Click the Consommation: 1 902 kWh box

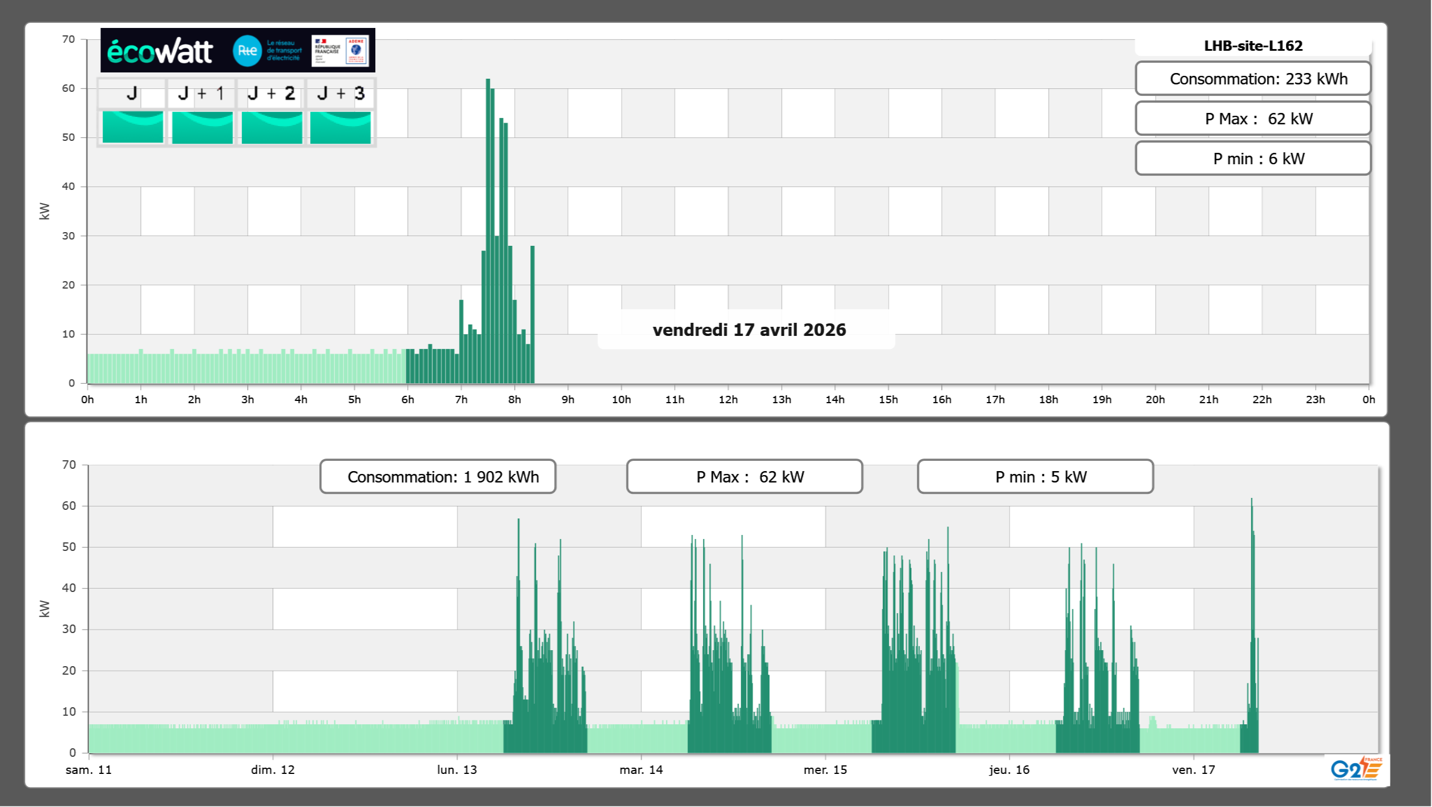tap(437, 477)
